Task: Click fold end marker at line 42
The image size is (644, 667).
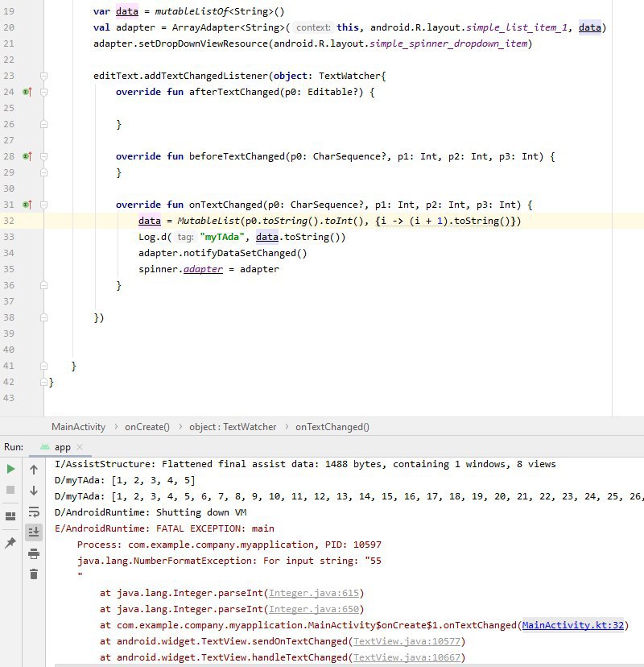Action: point(43,382)
